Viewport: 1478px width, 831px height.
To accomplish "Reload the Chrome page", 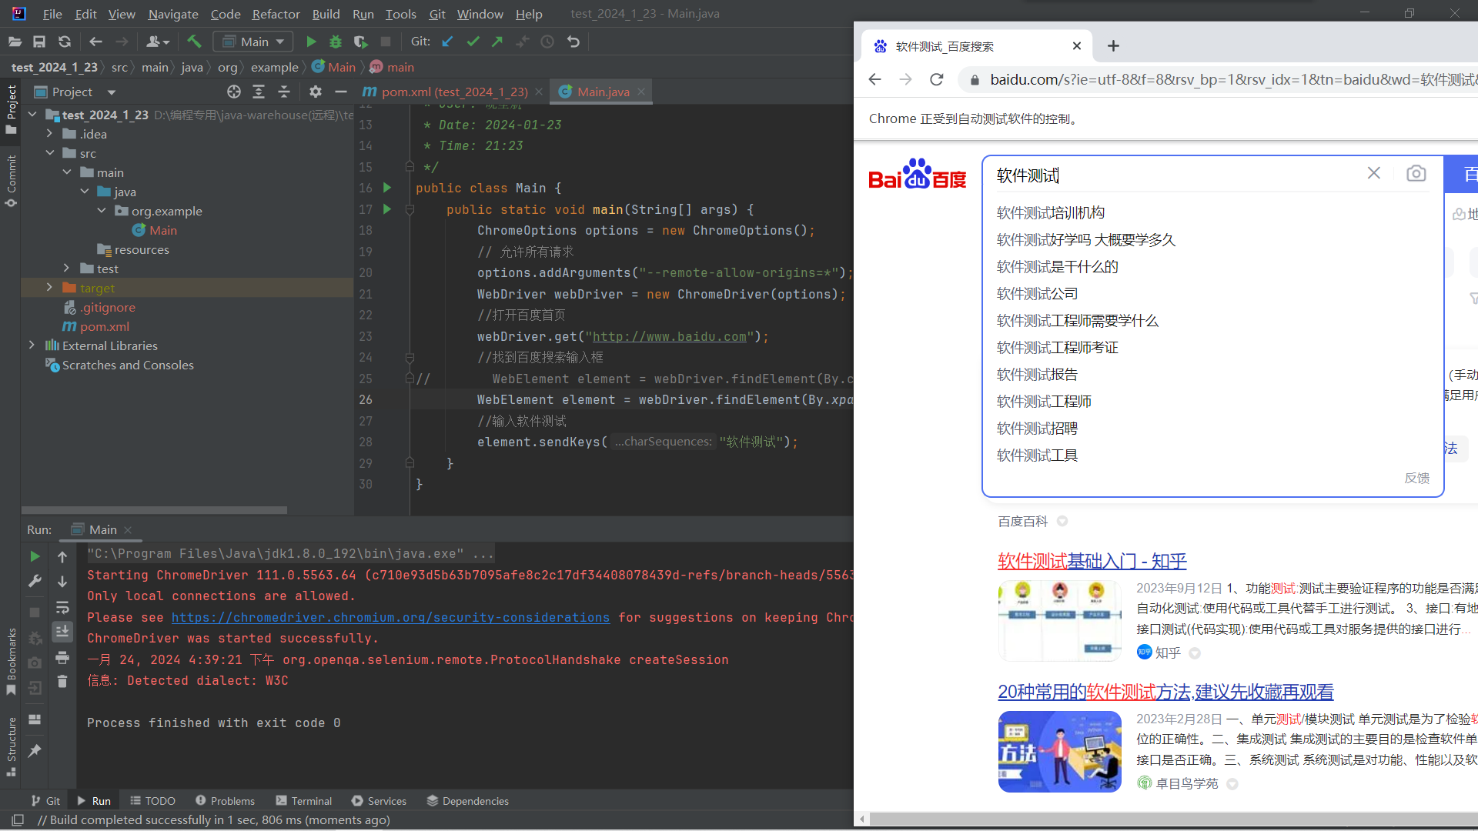I will [x=937, y=79].
